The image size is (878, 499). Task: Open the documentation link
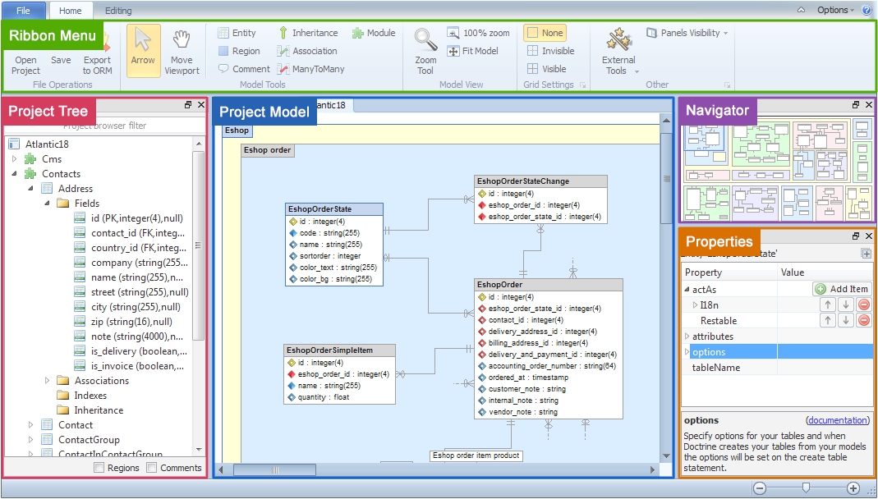tap(838, 420)
